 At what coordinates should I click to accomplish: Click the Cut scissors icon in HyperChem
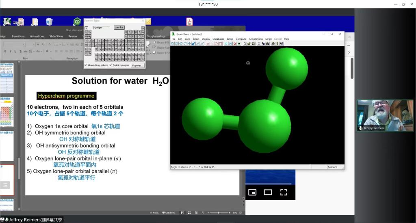259,43
